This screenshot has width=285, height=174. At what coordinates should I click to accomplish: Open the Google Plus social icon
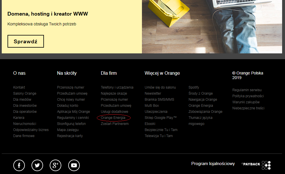coord(55,165)
